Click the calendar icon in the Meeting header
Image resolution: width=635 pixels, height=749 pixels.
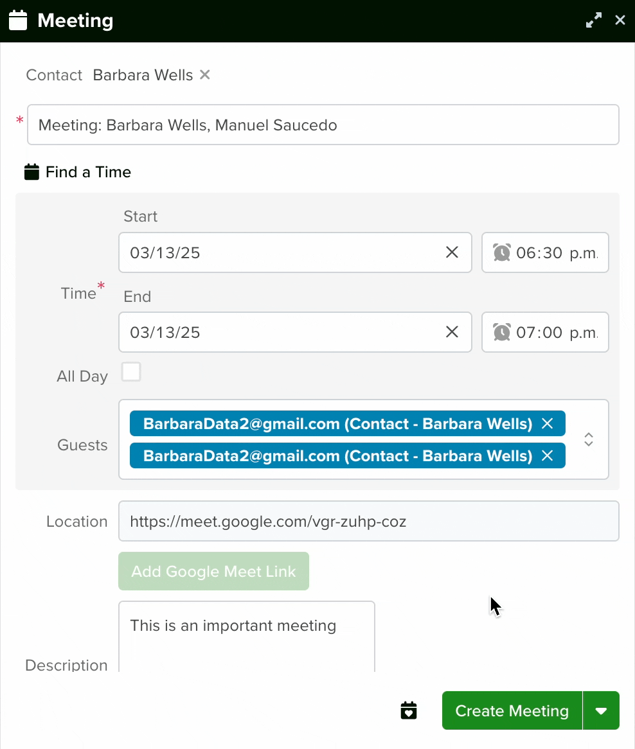tap(18, 21)
